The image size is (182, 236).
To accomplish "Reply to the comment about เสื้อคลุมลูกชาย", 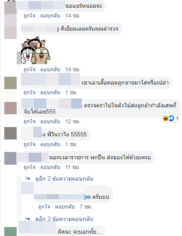I will tap(50, 92).
